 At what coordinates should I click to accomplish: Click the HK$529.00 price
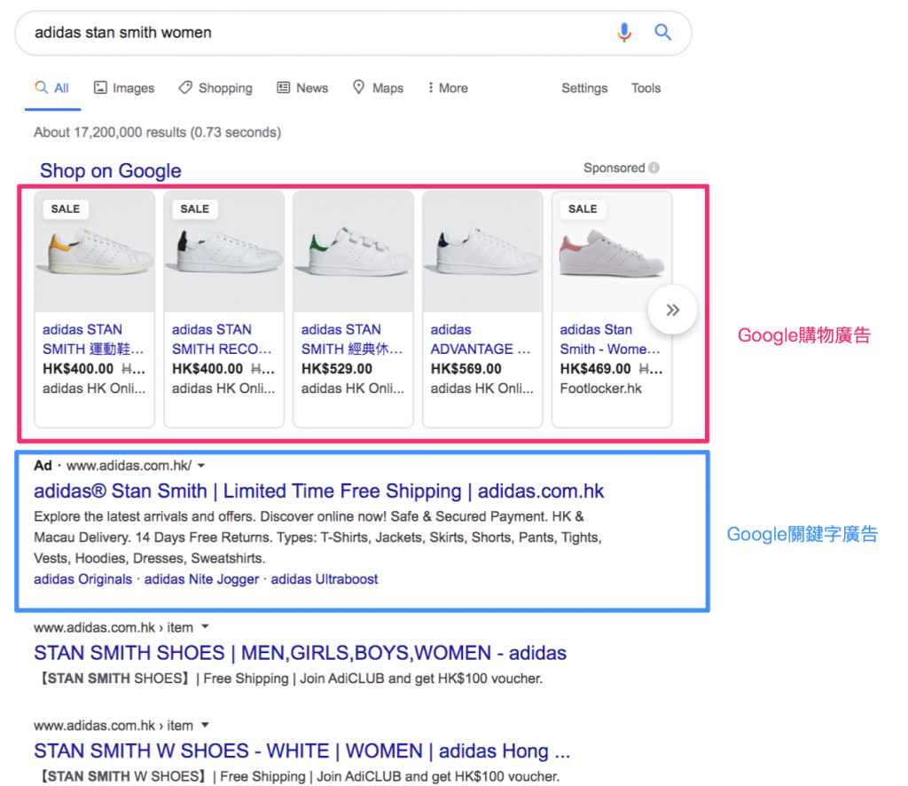[336, 369]
